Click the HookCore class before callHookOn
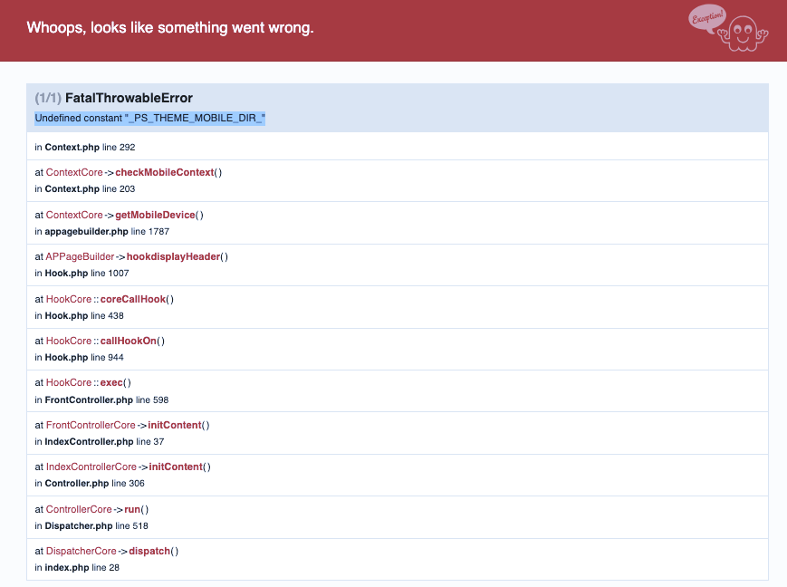This screenshot has height=587, width=787. [69, 341]
